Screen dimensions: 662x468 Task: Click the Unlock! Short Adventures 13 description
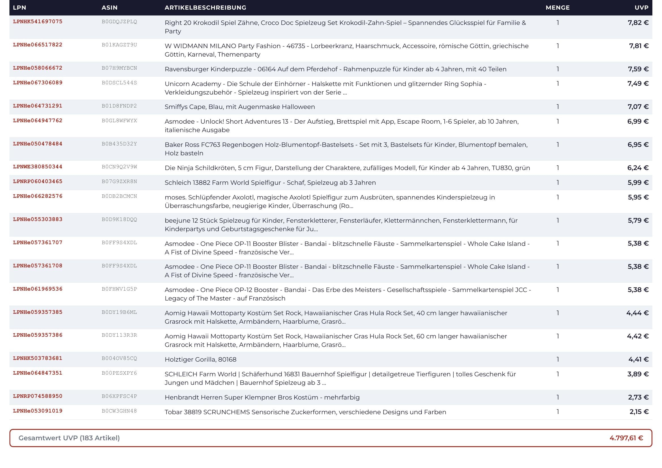(x=342, y=126)
